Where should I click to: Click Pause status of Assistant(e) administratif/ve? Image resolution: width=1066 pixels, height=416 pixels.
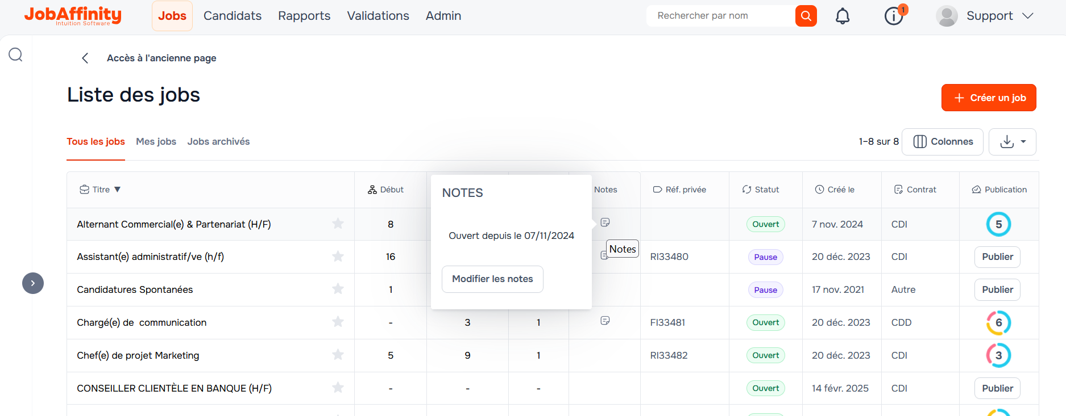pos(765,257)
